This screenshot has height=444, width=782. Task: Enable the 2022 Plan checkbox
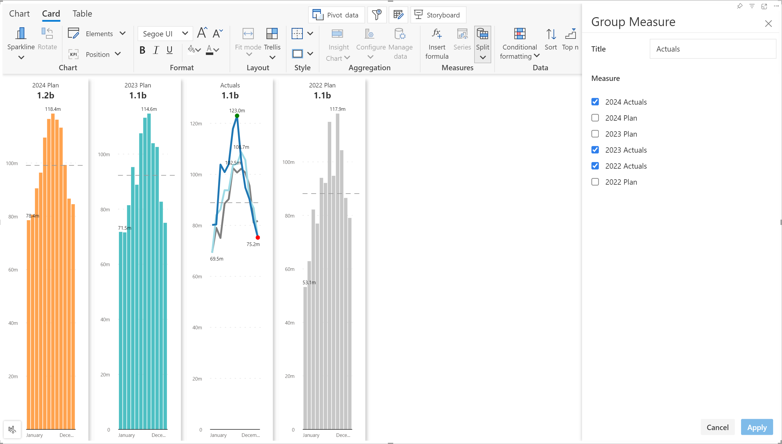(x=595, y=182)
